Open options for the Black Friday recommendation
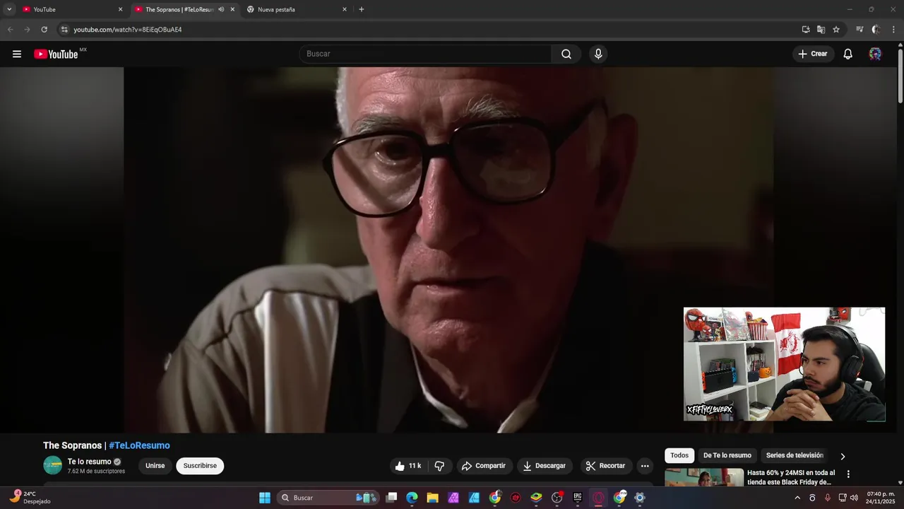This screenshot has height=509, width=904. tap(848, 474)
